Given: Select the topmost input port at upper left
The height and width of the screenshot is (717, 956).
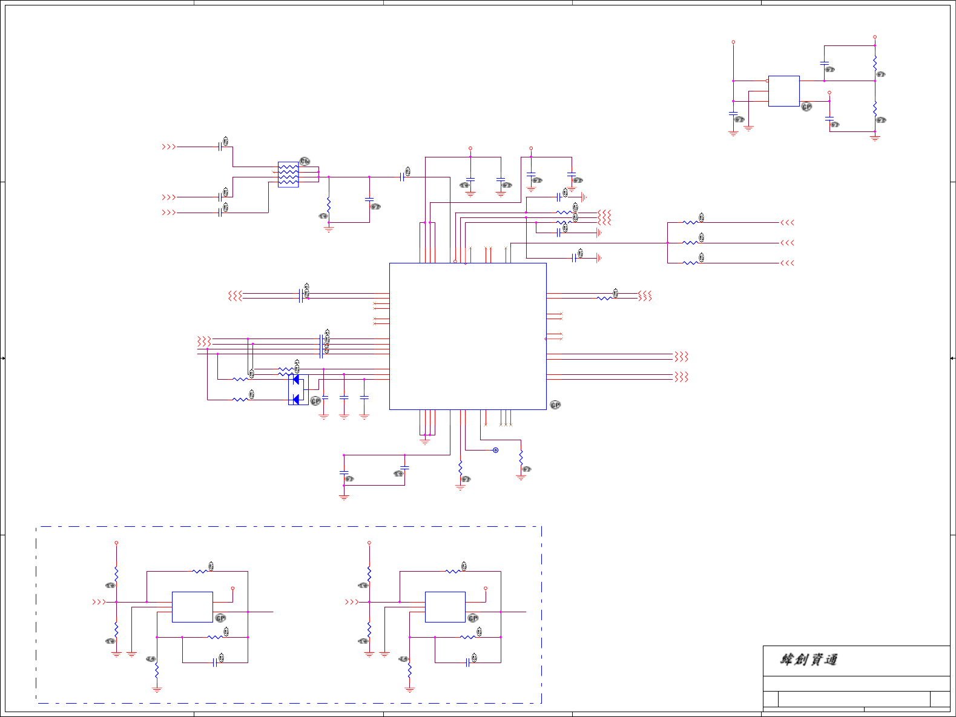Looking at the screenshot, I should [x=169, y=147].
